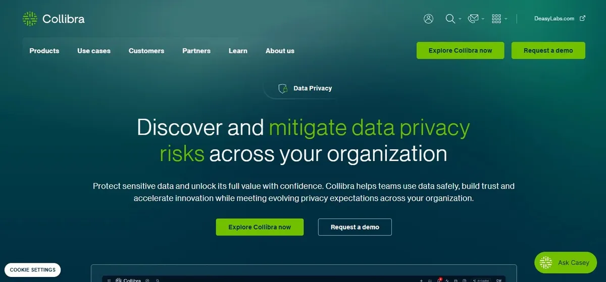Viewport: 606px width, 282px height.
Task: Open the Partners menu
Action: tap(196, 50)
